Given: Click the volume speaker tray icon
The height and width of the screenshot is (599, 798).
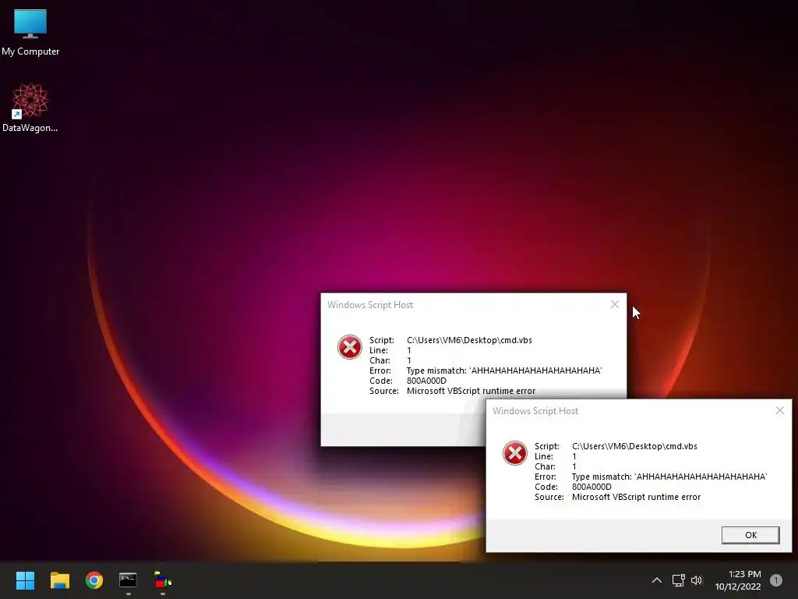Looking at the screenshot, I should pyautogui.click(x=697, y=580).
